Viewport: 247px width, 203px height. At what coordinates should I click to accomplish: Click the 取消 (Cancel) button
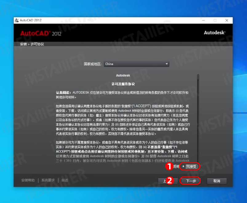[217, 181]
